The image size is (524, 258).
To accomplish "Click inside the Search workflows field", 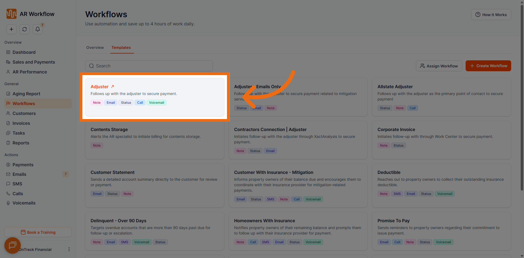I will click(x=149, y=66).
